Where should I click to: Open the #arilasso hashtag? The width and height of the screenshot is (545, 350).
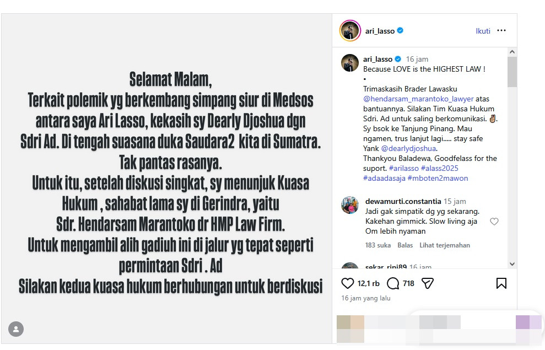[x=403, y=168]
